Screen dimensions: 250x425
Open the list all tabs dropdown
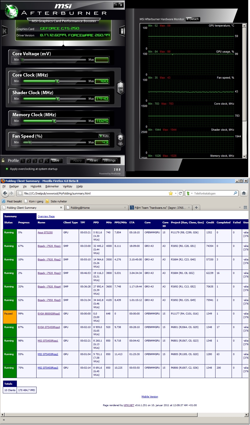point(240,208)
